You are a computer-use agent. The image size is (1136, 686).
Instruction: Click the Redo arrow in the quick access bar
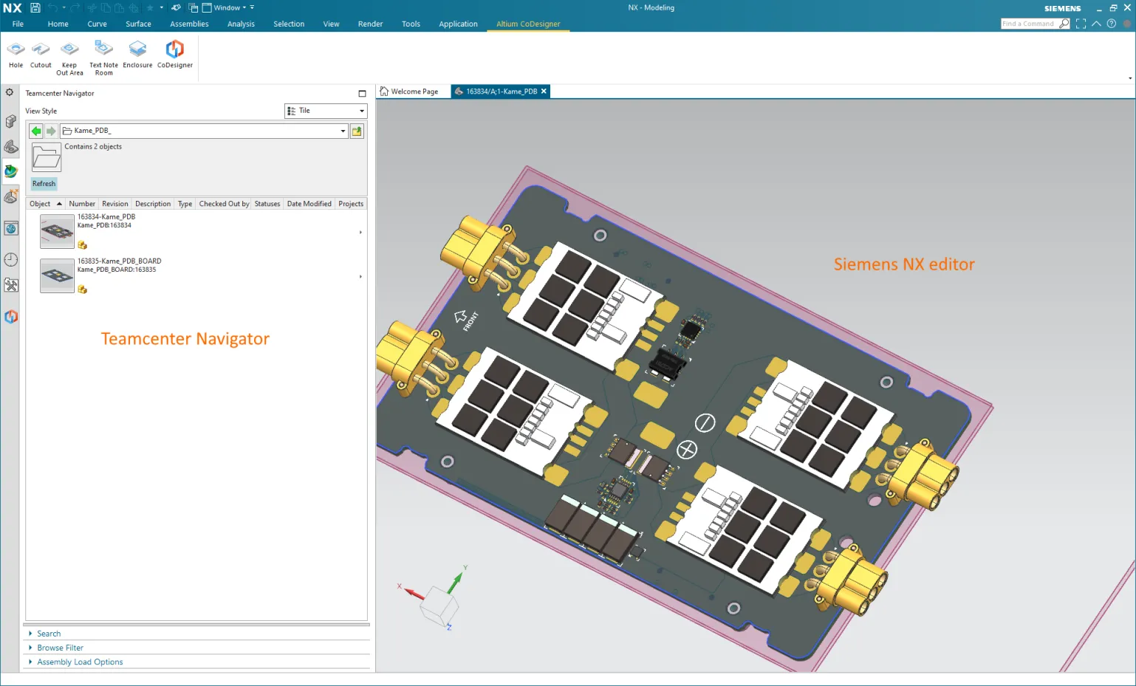click(x=75, y=8)
